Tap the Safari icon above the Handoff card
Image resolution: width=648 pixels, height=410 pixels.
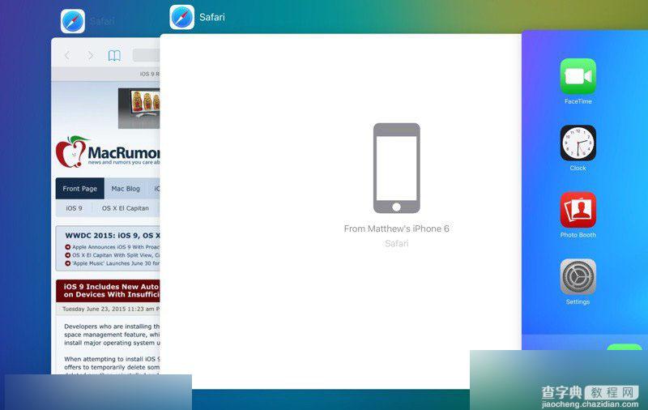pyautogui.click(x=181, y=17)
